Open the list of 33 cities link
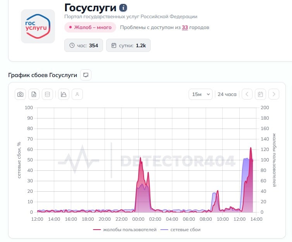 point(185,27)
